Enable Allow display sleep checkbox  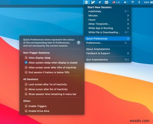pyautogui.click(x=26, y=58)
